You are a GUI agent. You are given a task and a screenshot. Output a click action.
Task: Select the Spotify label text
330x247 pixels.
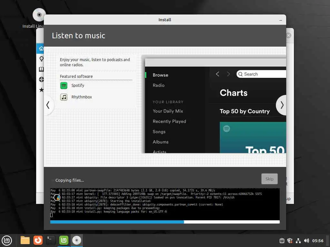point(78,86)
